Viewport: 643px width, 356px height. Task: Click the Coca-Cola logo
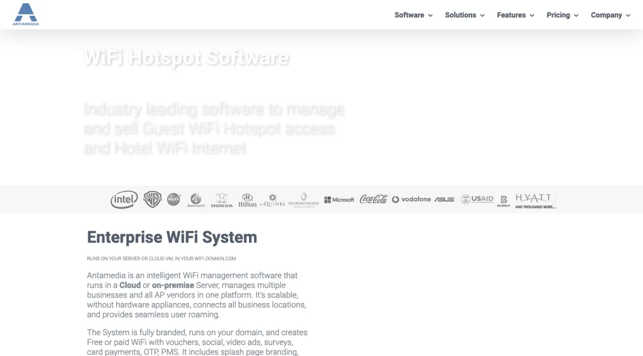373,199
